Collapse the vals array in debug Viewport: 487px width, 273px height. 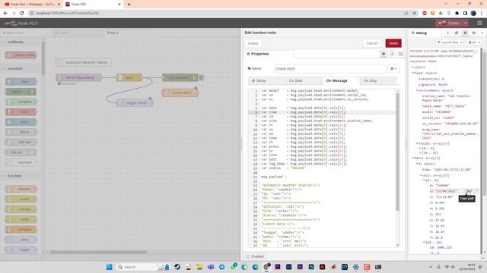(x=421, y=175)
